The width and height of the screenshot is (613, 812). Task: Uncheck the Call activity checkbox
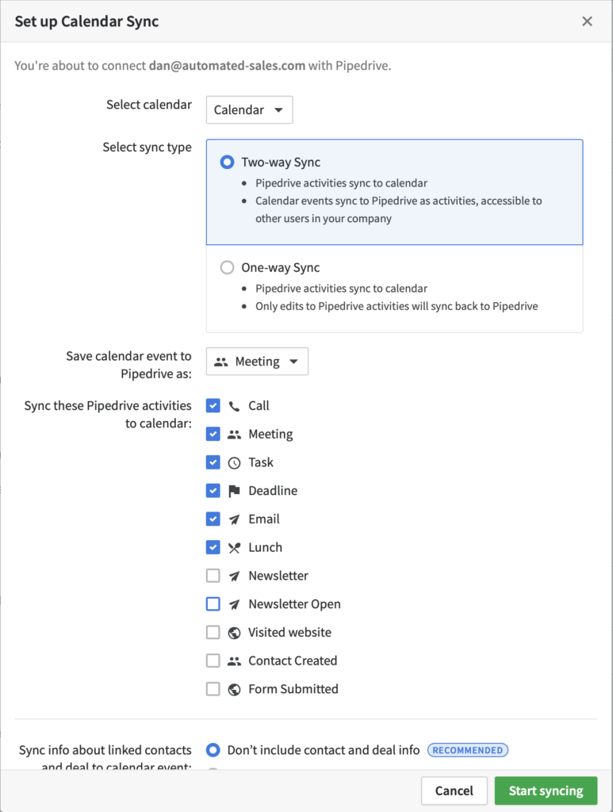click(213, 405)
